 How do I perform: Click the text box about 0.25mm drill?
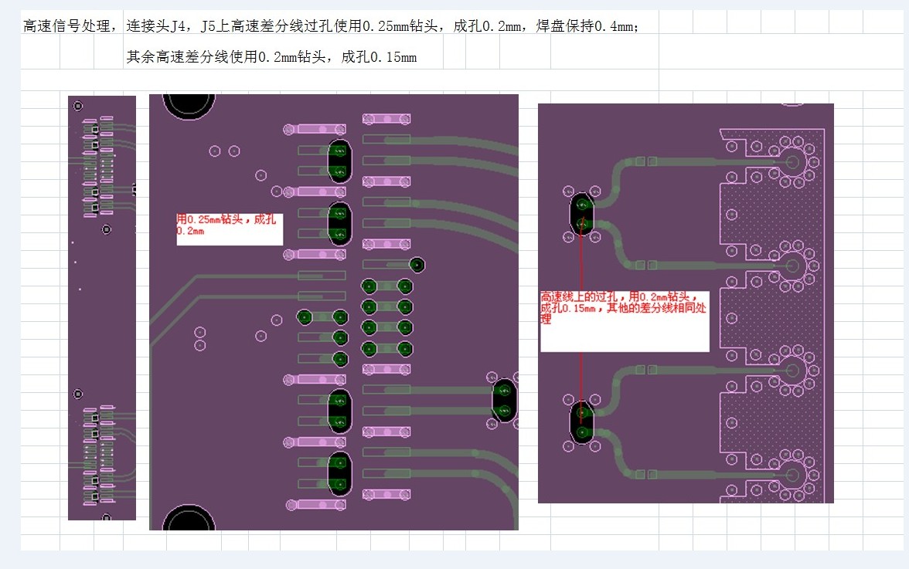[230, 229]
